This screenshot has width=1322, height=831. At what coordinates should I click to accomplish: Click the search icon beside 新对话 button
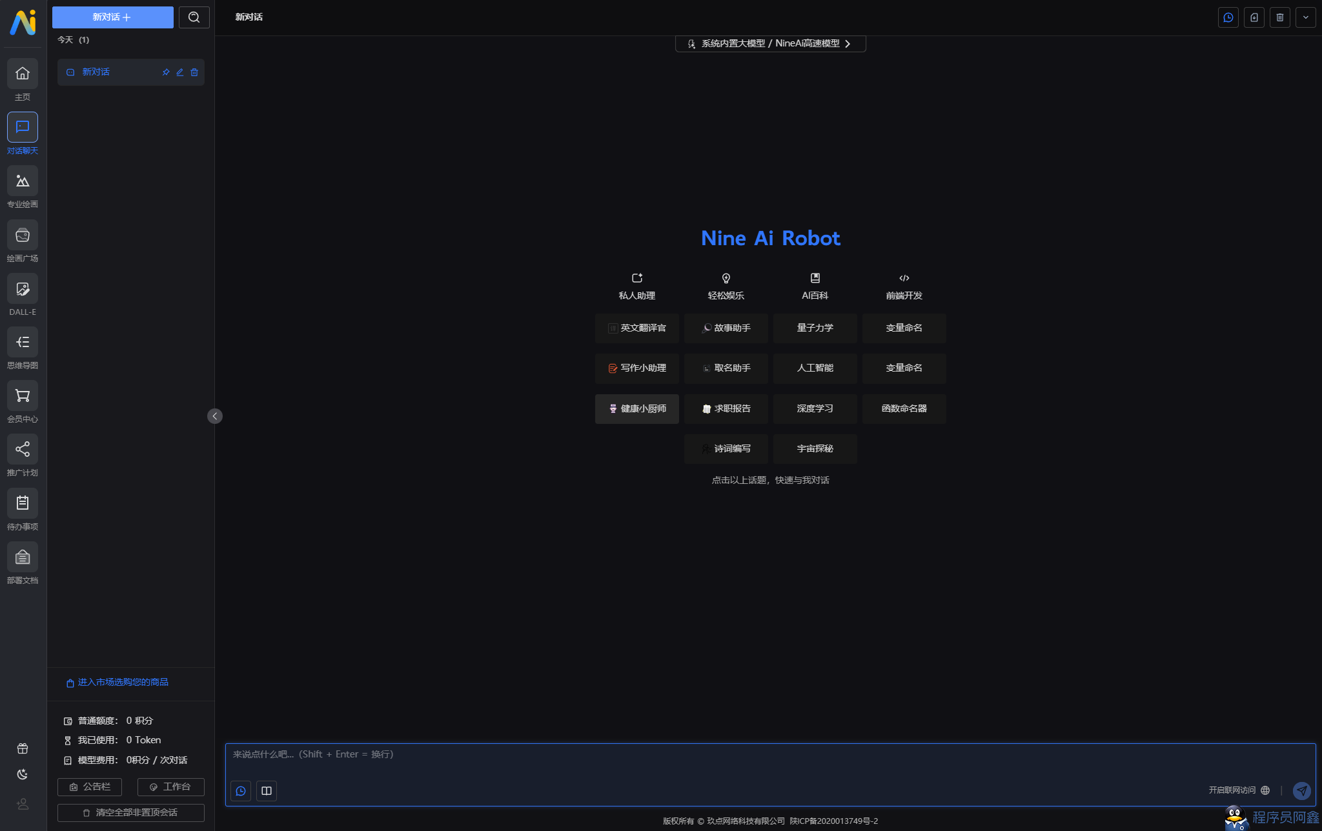click(x=194, y=17)
